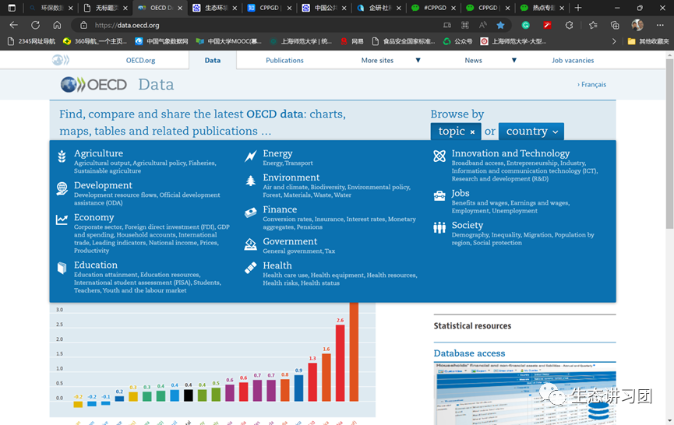Open the Society topic link
Viewport: 674px width, 425px height.
pos(468,225)
